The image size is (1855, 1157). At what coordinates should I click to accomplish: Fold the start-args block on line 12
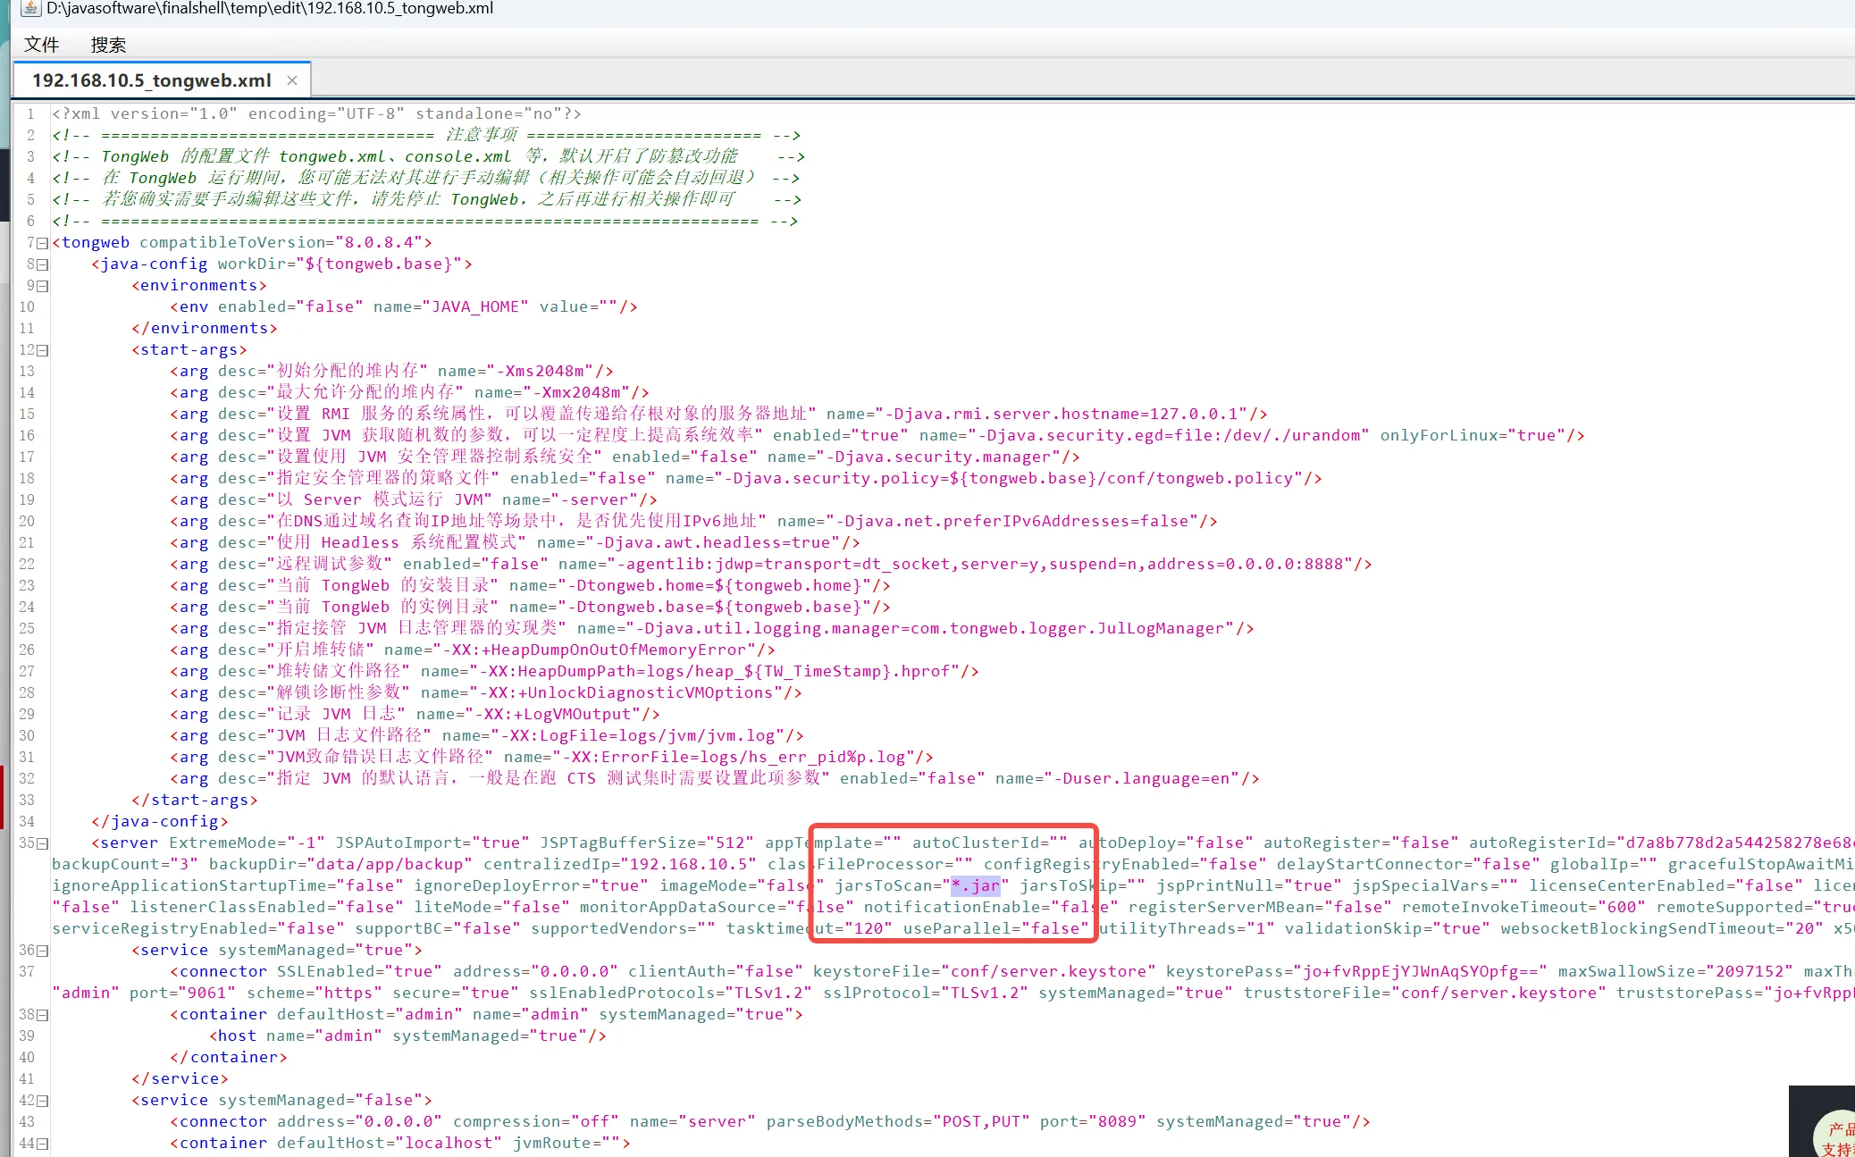(x=43, y=350)
